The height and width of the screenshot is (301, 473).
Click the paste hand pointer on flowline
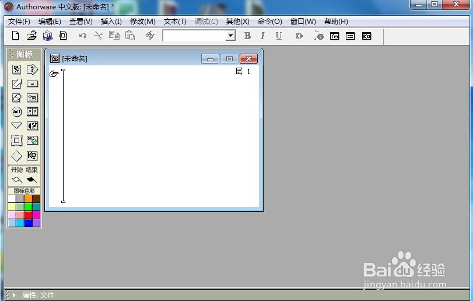54,74
